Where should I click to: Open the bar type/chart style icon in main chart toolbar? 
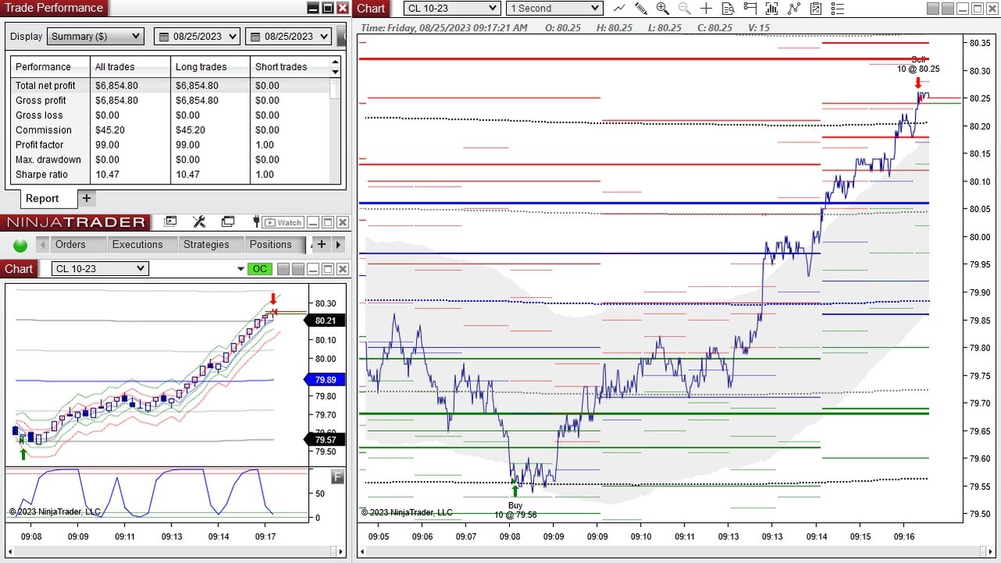pyautogui.click(x=619, y=8)
